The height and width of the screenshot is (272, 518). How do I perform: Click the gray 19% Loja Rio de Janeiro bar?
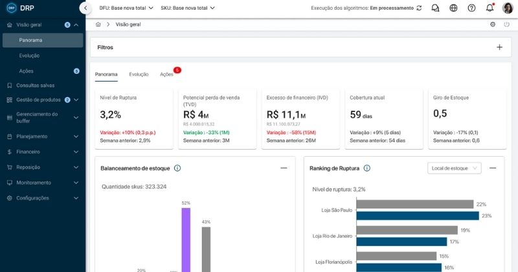407,231
